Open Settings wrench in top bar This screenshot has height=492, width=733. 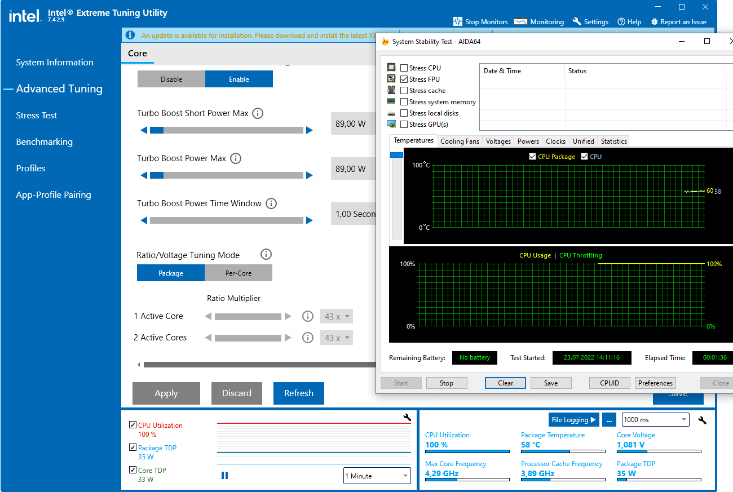tap(590, 21)
